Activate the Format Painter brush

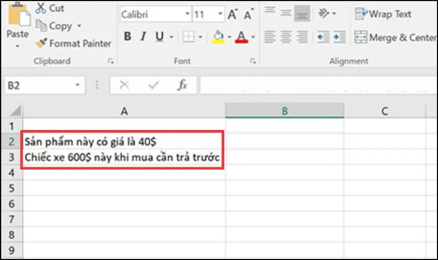pyautogui.click(x=73, y=44)
